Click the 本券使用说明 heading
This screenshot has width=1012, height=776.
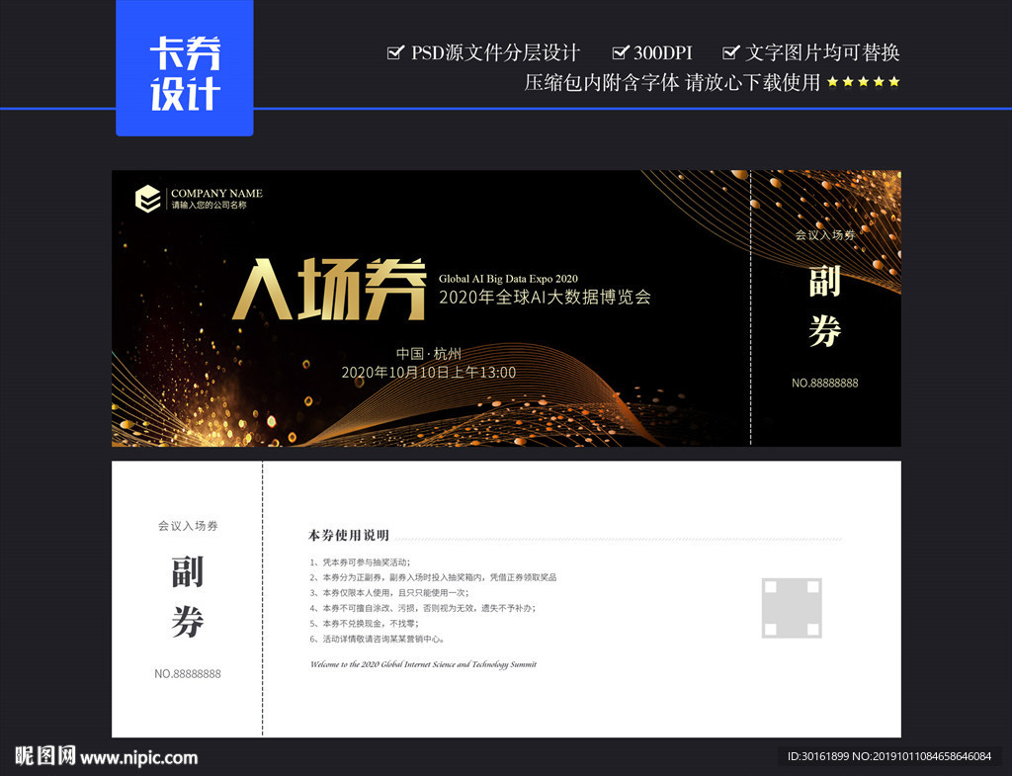347,535
